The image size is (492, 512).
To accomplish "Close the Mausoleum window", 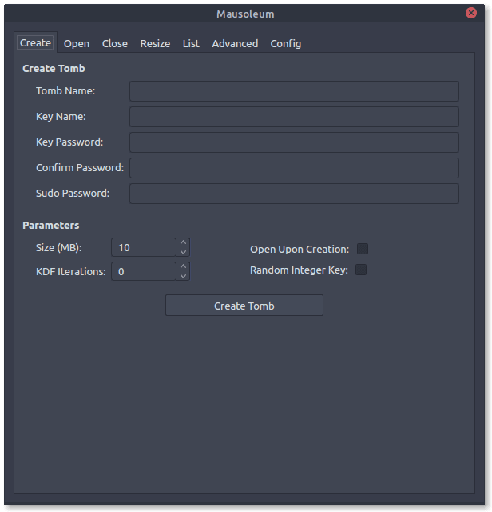I will pos(470,13).
